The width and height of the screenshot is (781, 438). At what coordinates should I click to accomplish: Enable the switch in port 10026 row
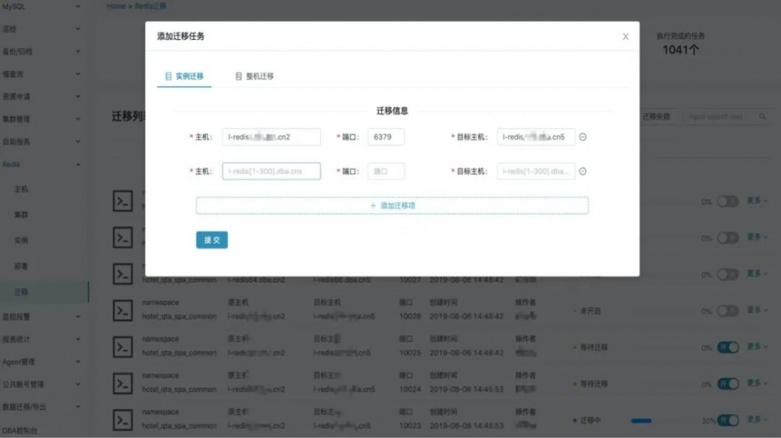(x=728, y=311)
